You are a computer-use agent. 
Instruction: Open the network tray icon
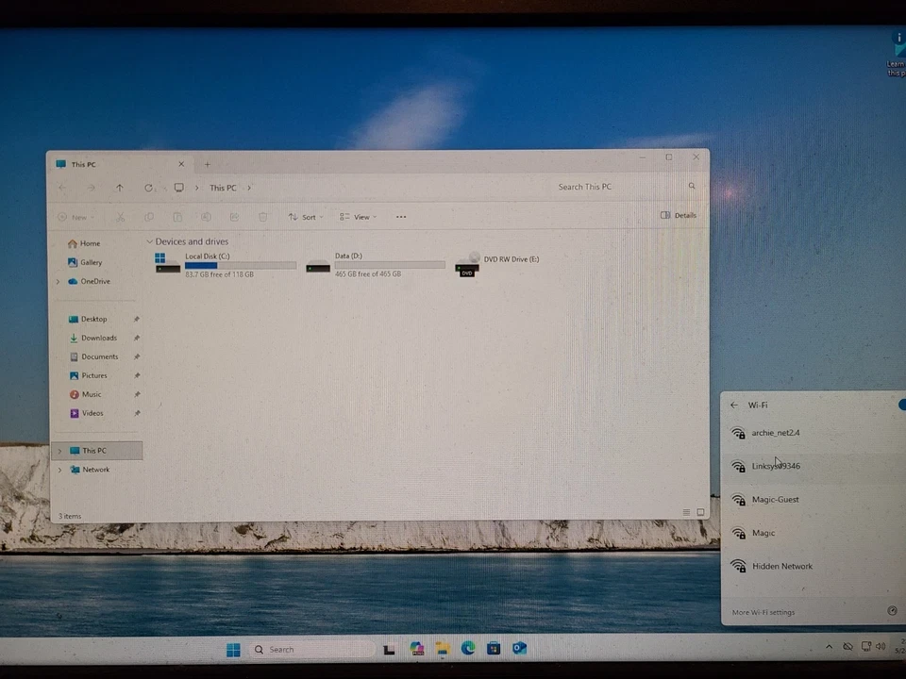866,647
